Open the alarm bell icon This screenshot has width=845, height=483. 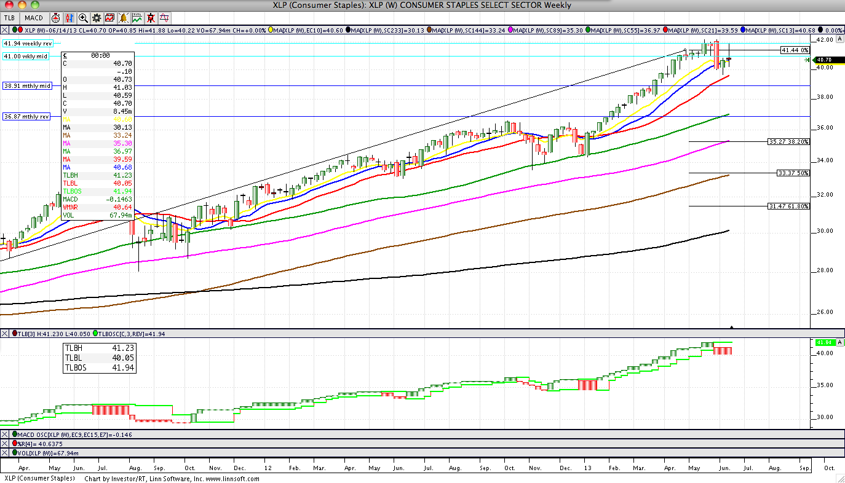tap(123, 18)
